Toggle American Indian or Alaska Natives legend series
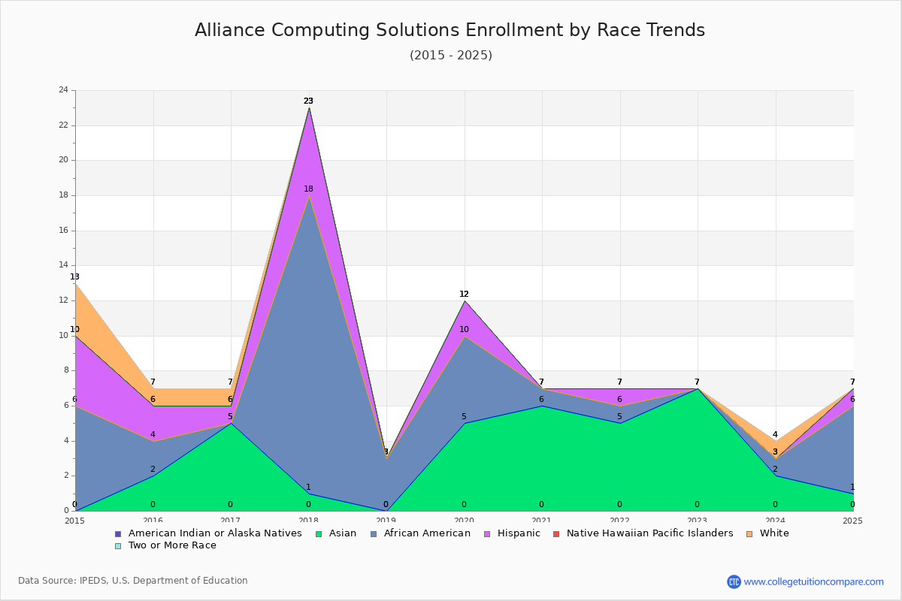902x601 pixels. (x=208, y=533)
